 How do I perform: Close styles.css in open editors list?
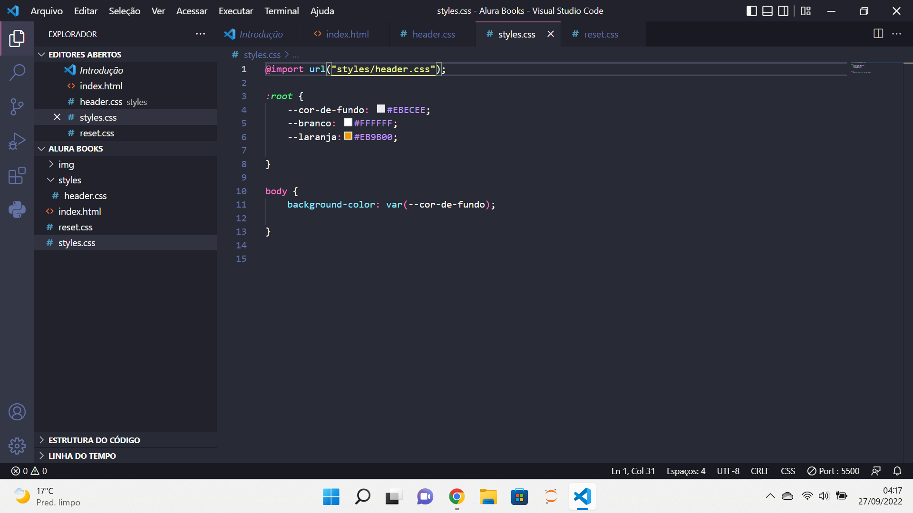57,117
